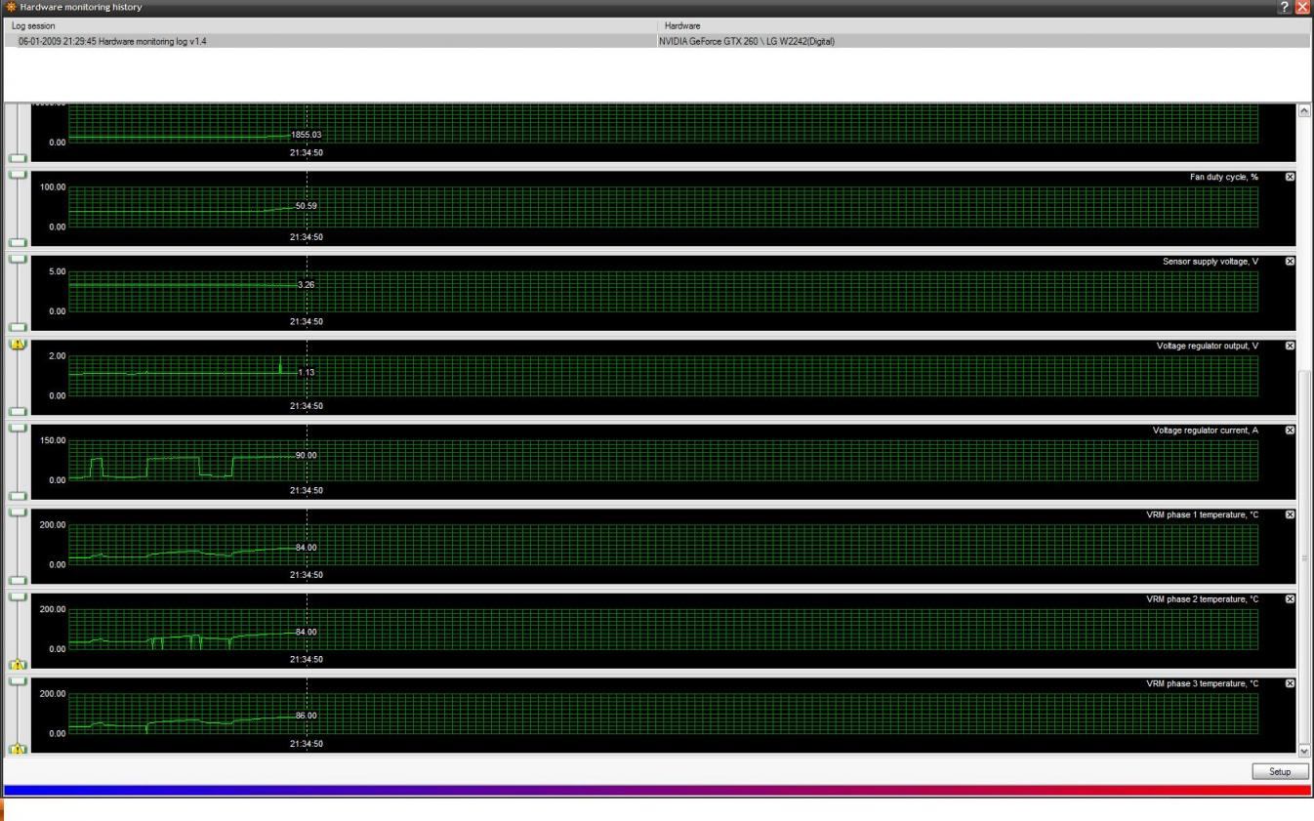Click the Voltage regulator current, A label
The width and height of the screenshot is (1314, 821).
pyautogui.click(x=1206, y=431)
